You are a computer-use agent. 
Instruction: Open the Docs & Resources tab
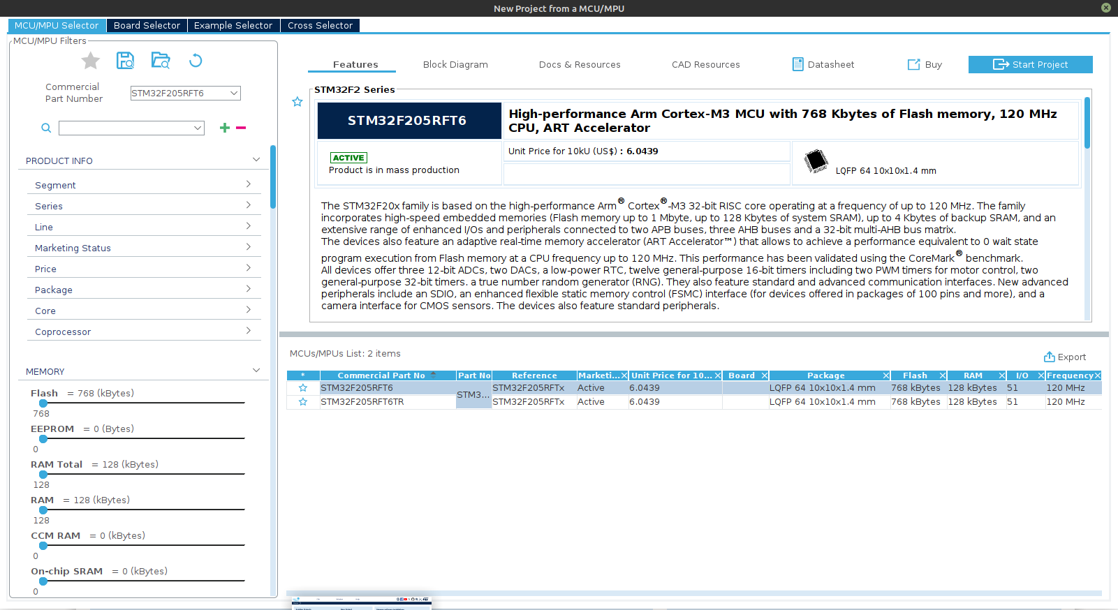tap(580, 64)
